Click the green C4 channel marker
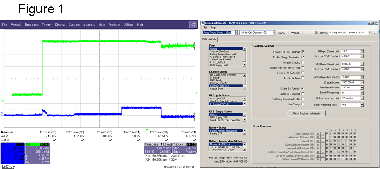This screenshot has height=169, width=380. 2,100
